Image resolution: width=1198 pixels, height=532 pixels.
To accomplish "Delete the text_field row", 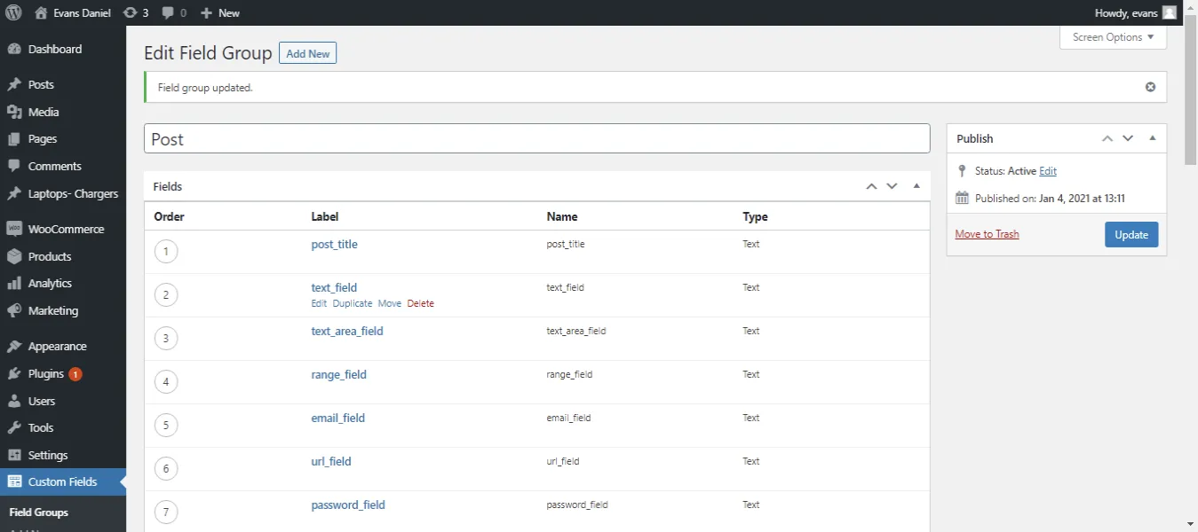I will pos(420,303).
